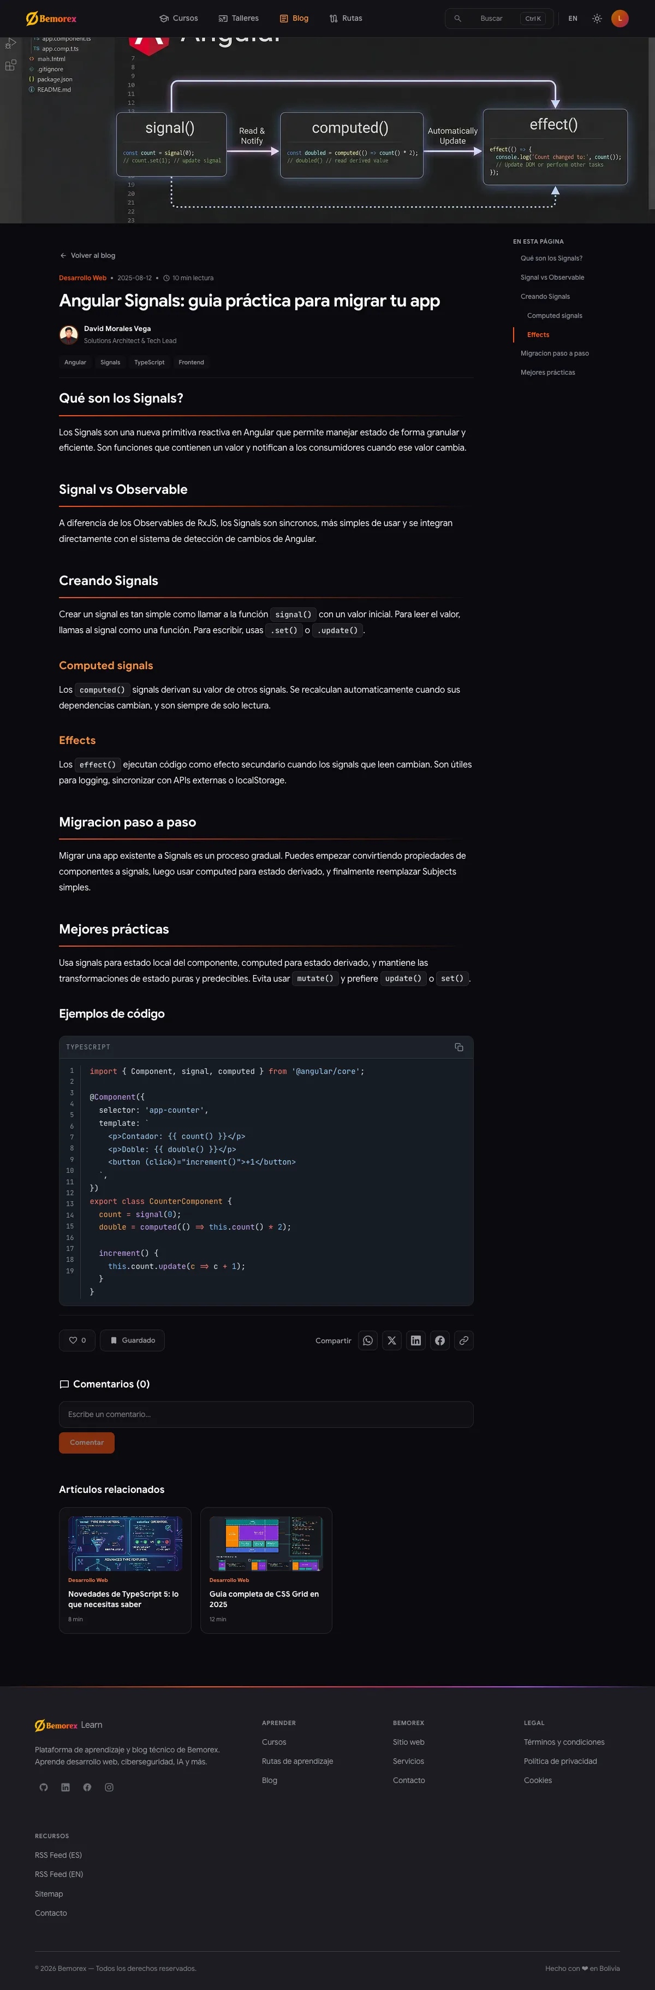Open footer LinkedIn icon
This screenshot has width=655, height=1990.
[x=65, y=1787]
